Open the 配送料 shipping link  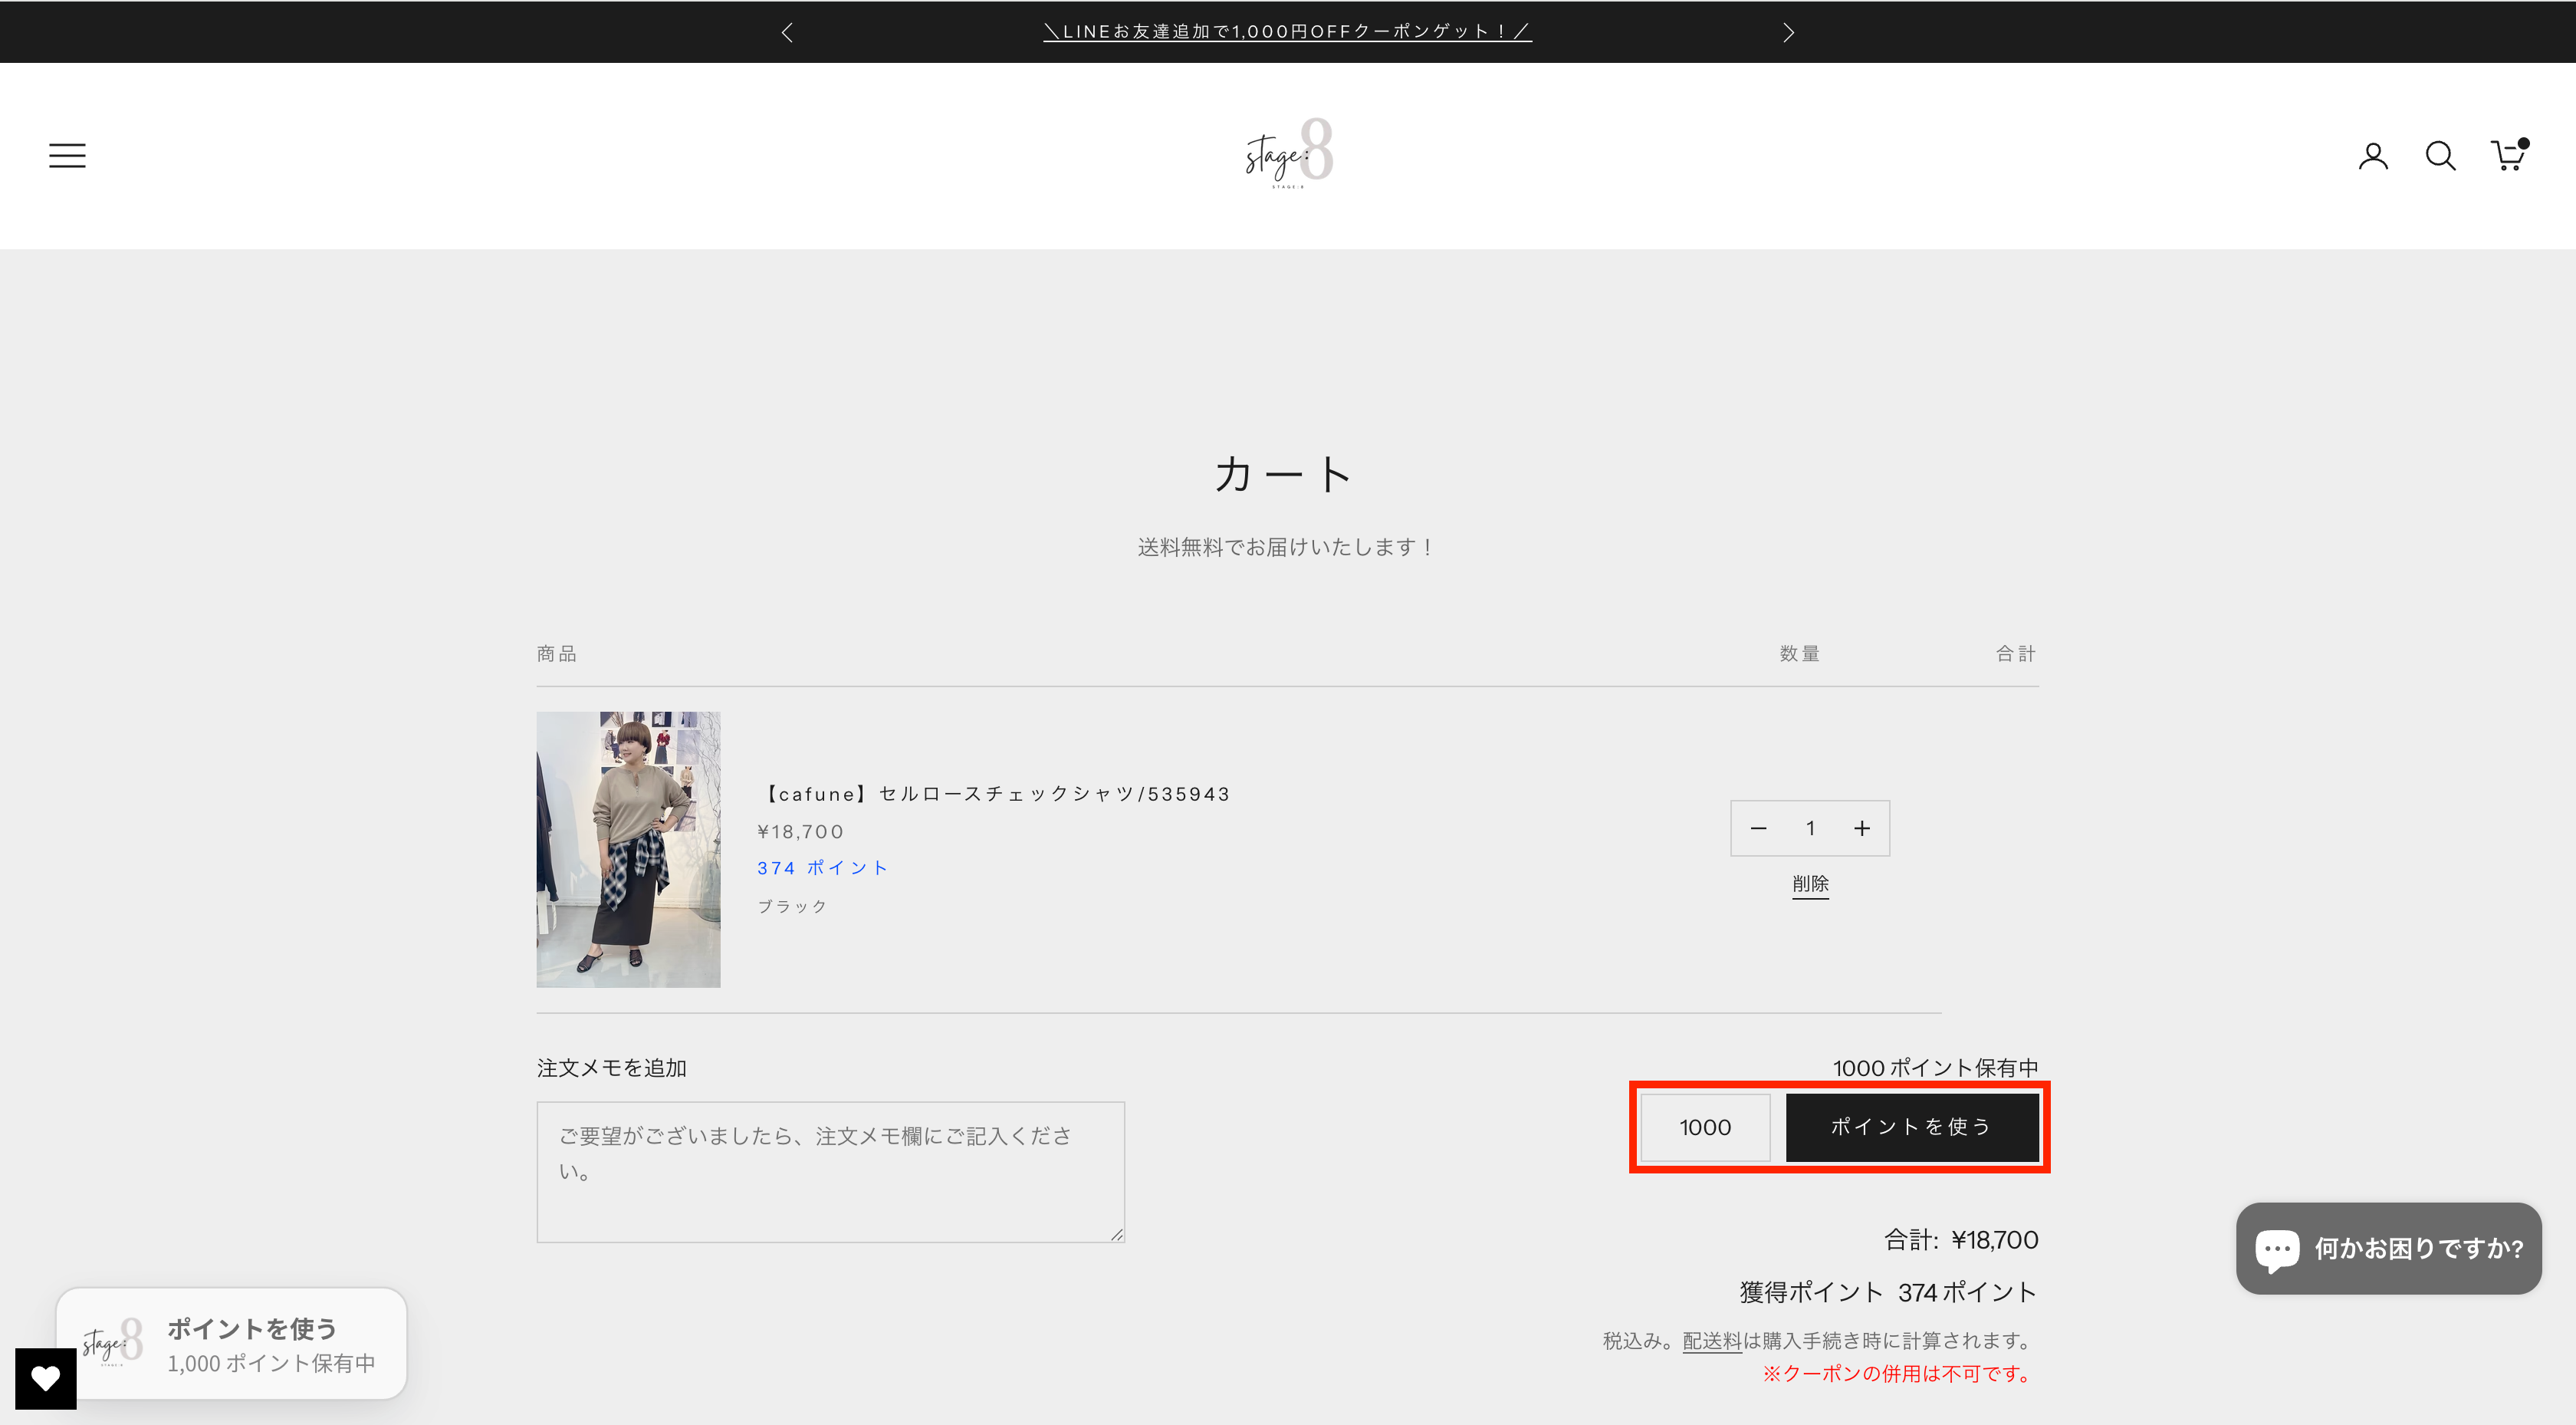click(1712, 1341)
